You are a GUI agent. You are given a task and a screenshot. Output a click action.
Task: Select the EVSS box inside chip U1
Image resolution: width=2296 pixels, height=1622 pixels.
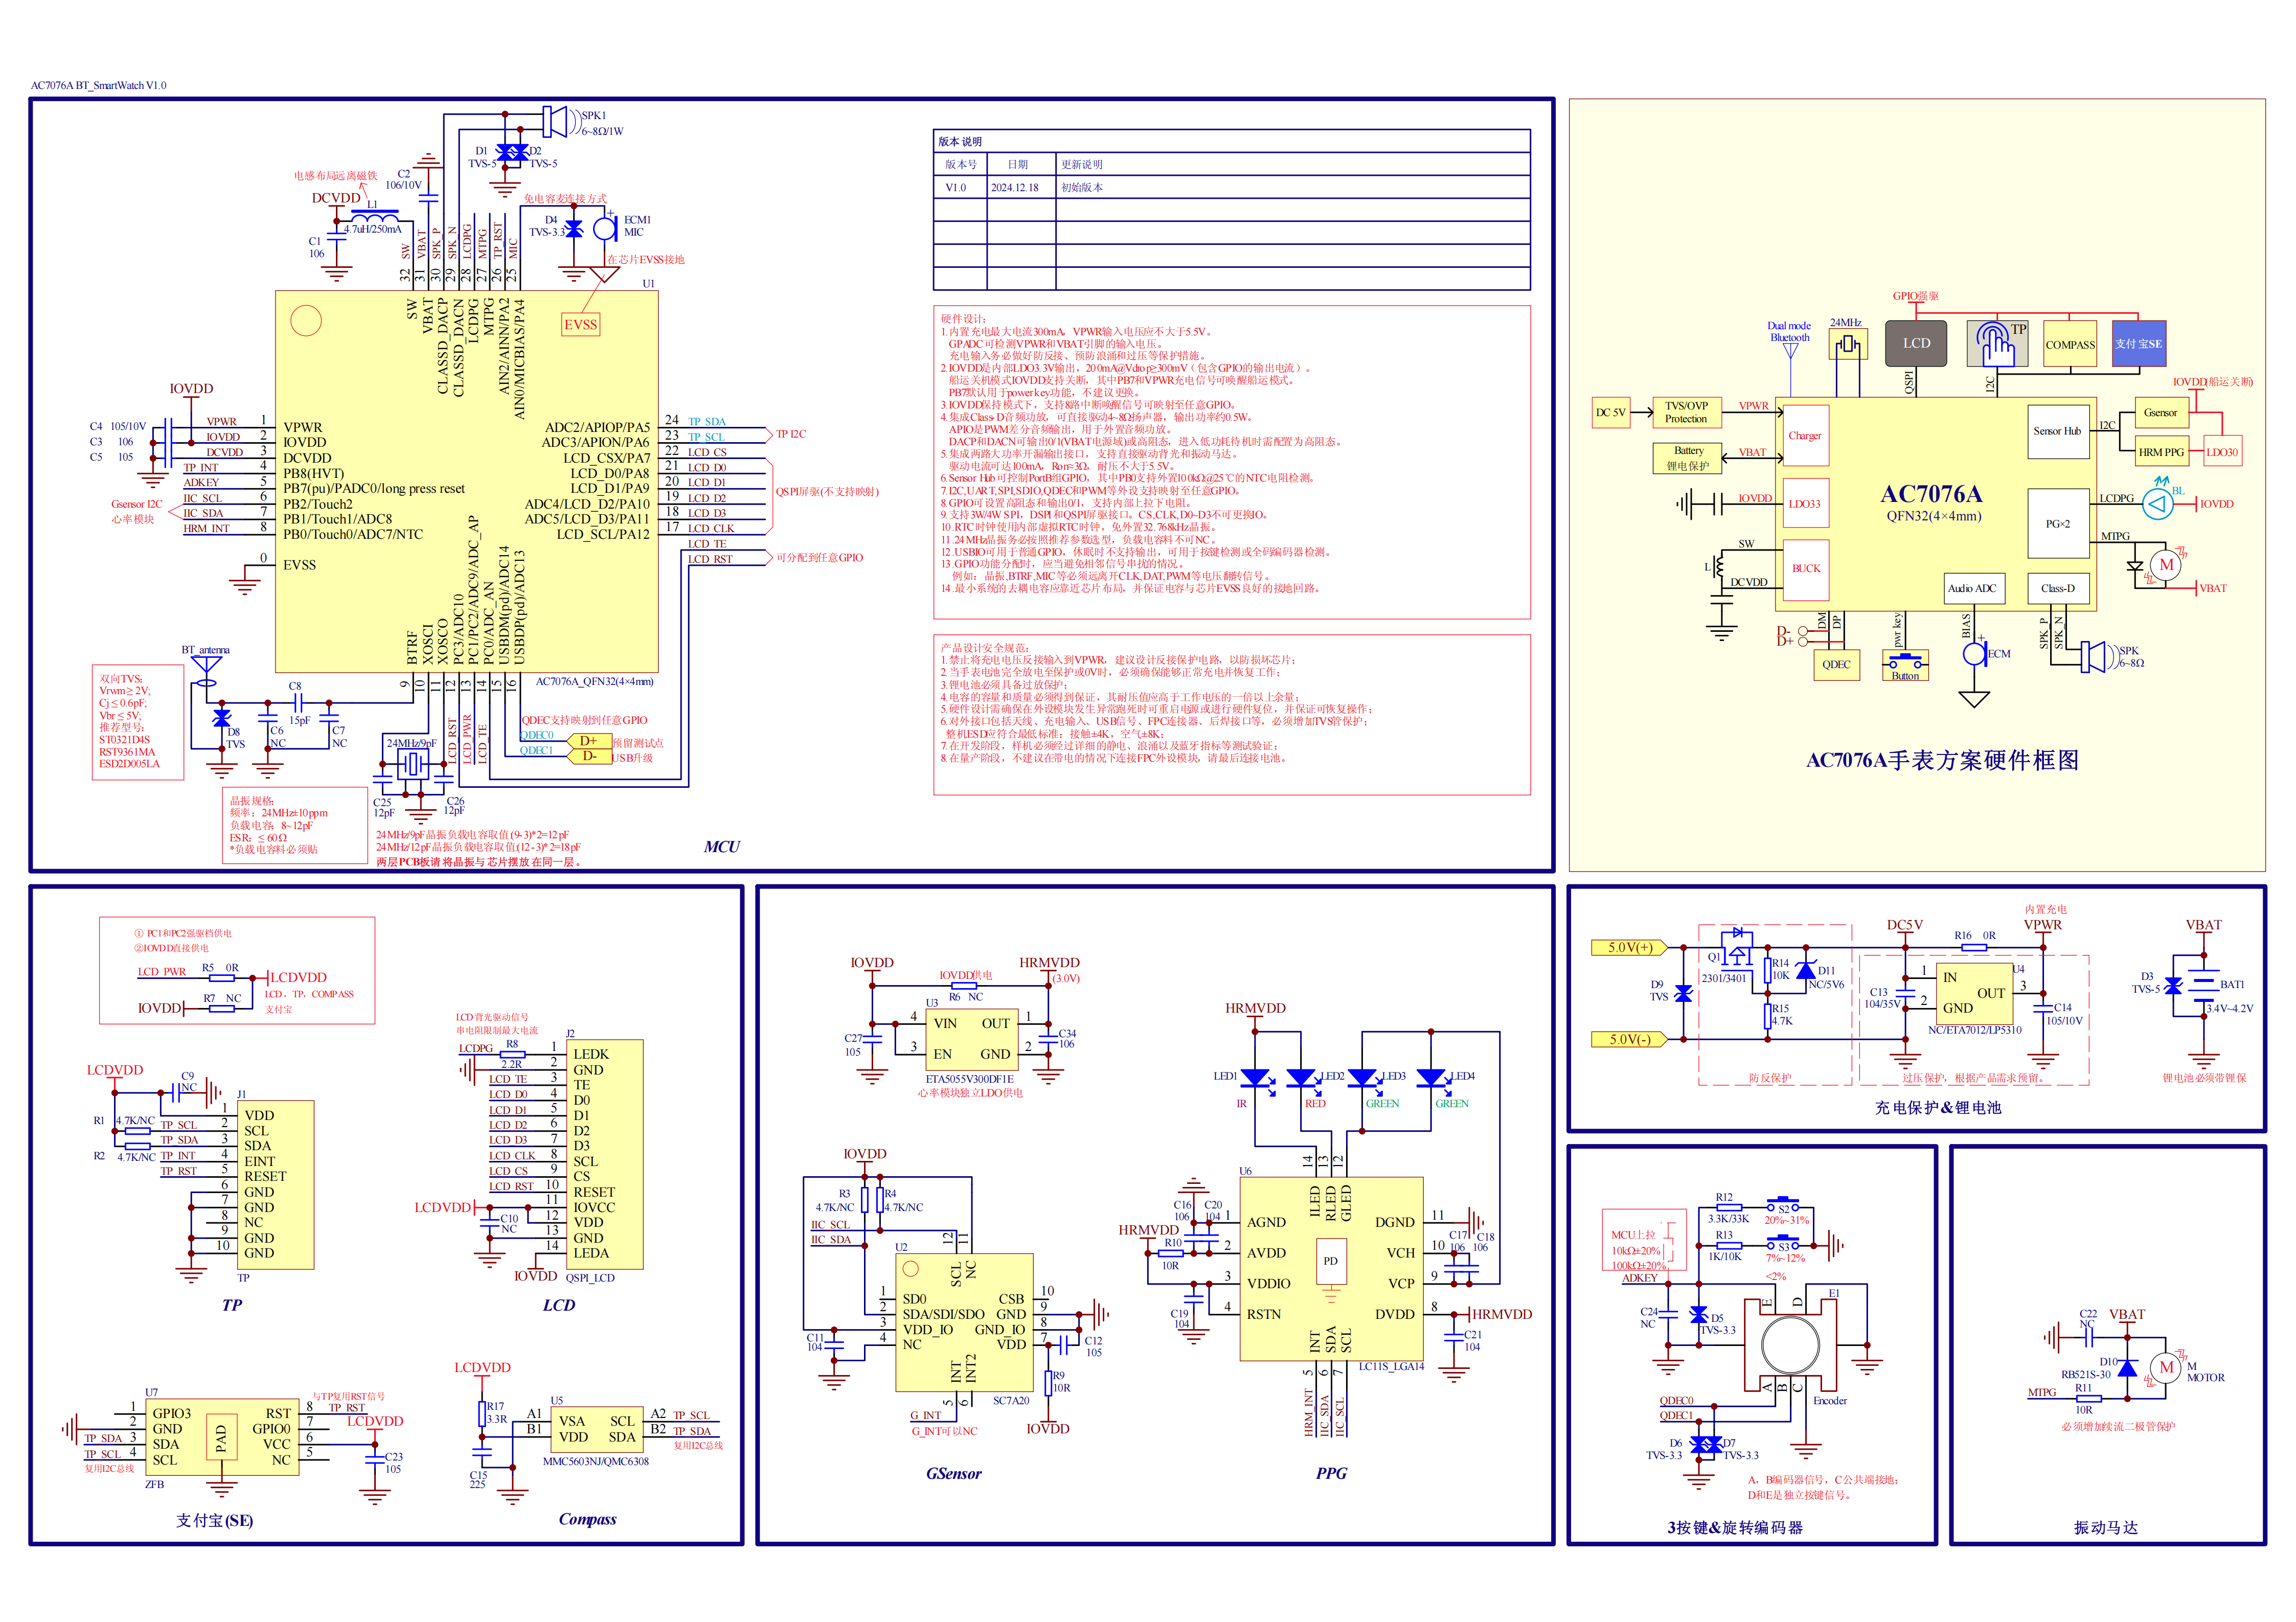(x=580, y=324)
